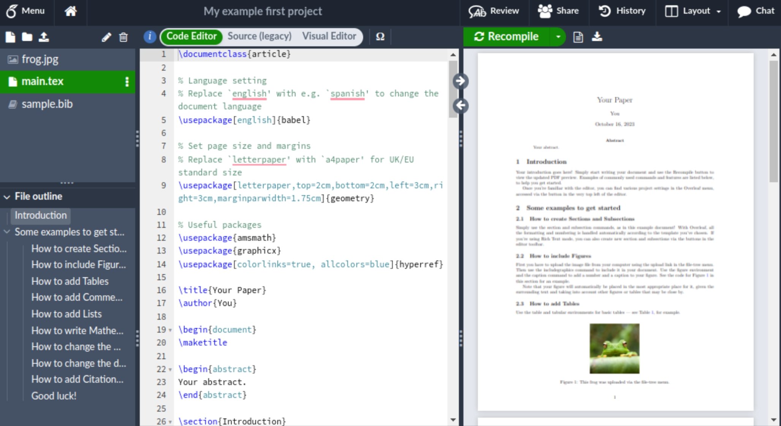
Task: Open the Layout dropdown
Action: pos(693,11)
